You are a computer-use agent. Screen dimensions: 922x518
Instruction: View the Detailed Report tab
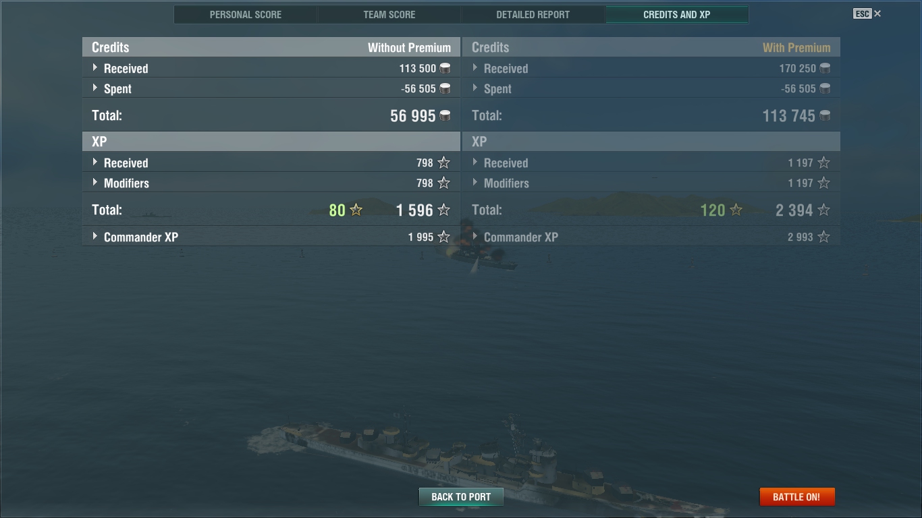[533, 14]
